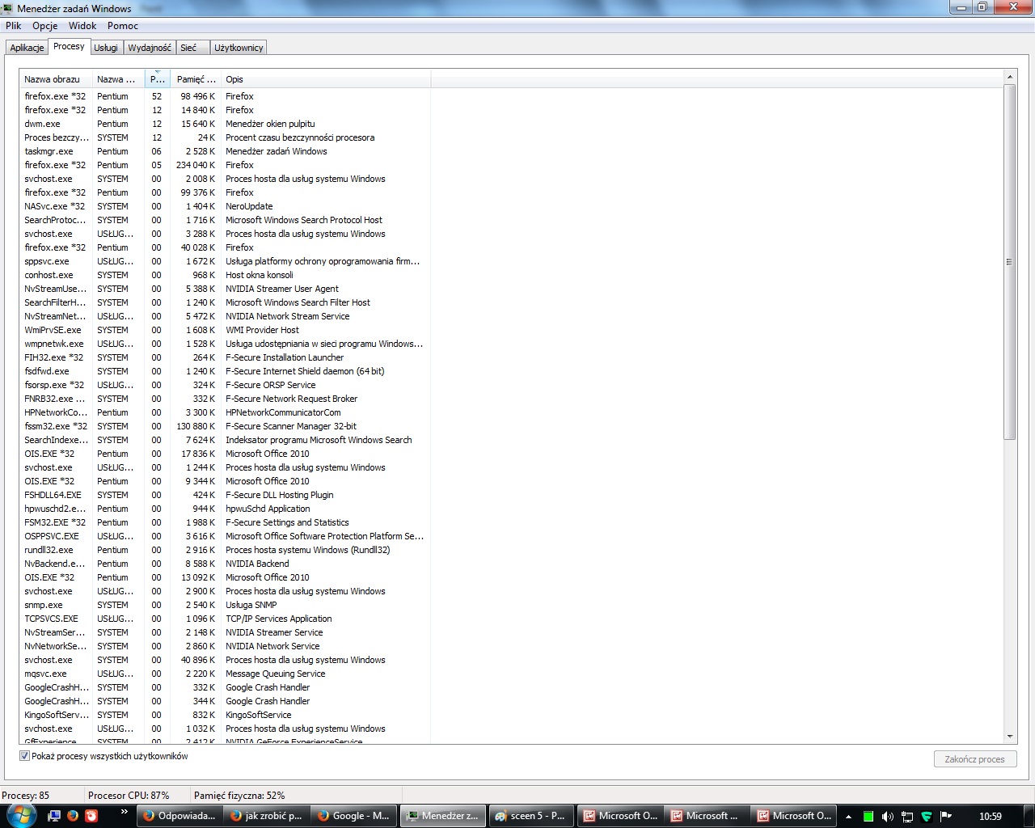Open the Opcje menu
This screenshot has height=828, width=1035.
[x=45, y=26]
